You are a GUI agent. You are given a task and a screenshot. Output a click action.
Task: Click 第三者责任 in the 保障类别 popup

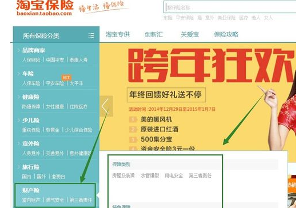(200, 175)
